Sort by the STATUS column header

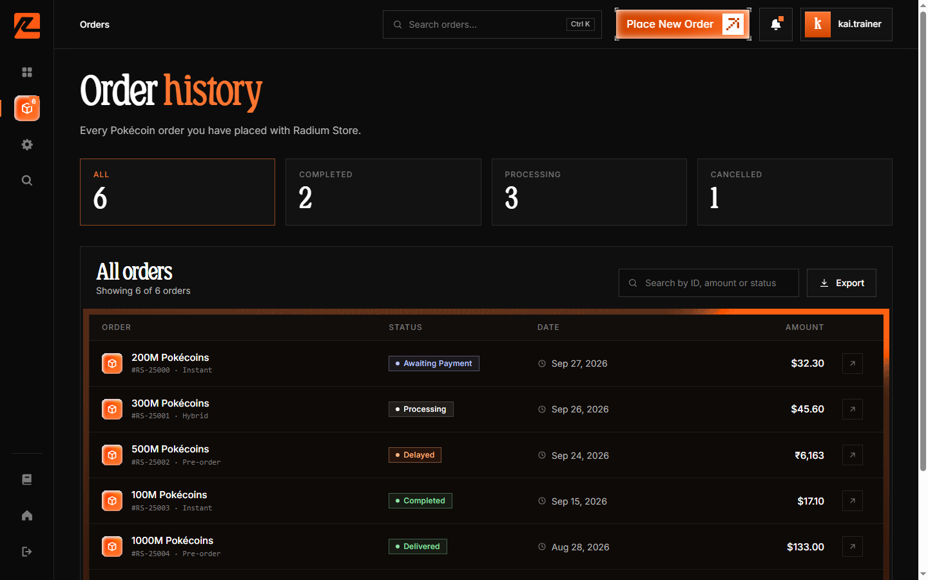pos(405,327)
